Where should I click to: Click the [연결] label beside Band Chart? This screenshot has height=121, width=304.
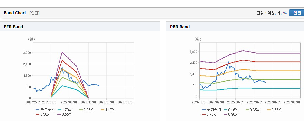coord(35,13)
